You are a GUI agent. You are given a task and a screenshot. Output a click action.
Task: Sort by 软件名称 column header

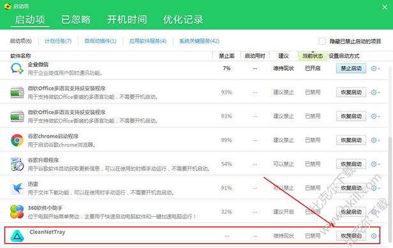coord(20,56)
